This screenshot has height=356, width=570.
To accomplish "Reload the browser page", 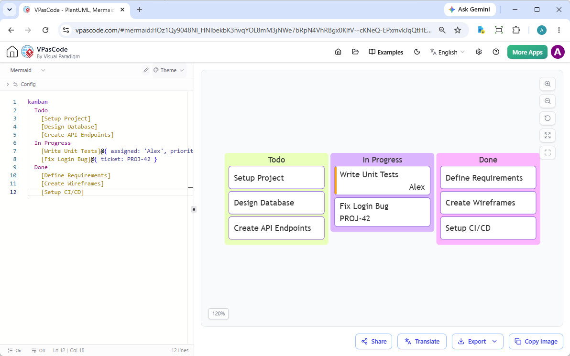I will pyautogui.click(x=45, y=30).
